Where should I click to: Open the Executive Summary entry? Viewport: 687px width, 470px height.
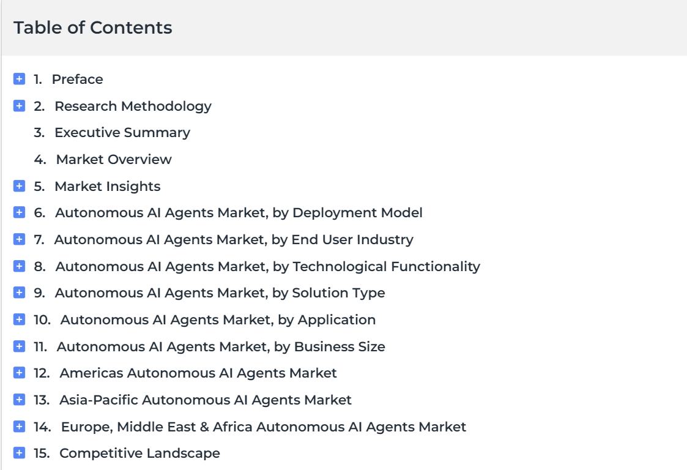122,132
